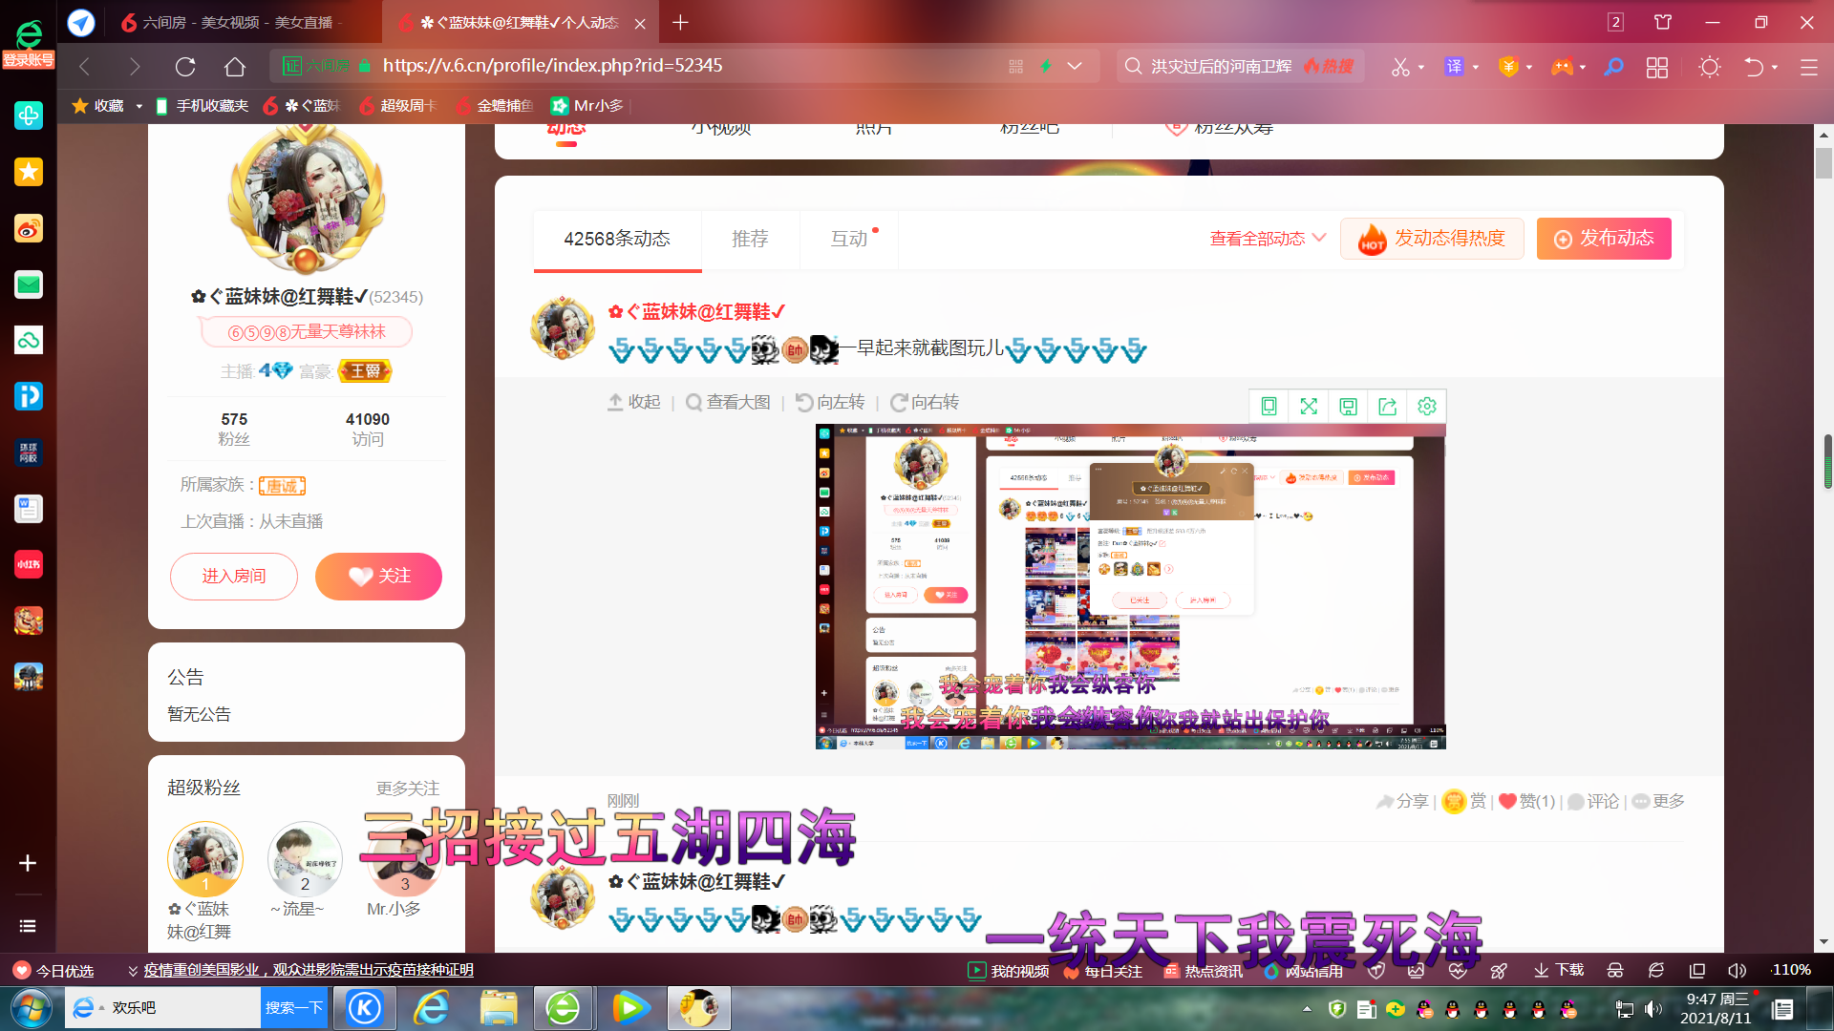This screenshot has width=1834, height=1031.
Task: Open favorites star in left sidebar
Action: click(x=29, y=172)
